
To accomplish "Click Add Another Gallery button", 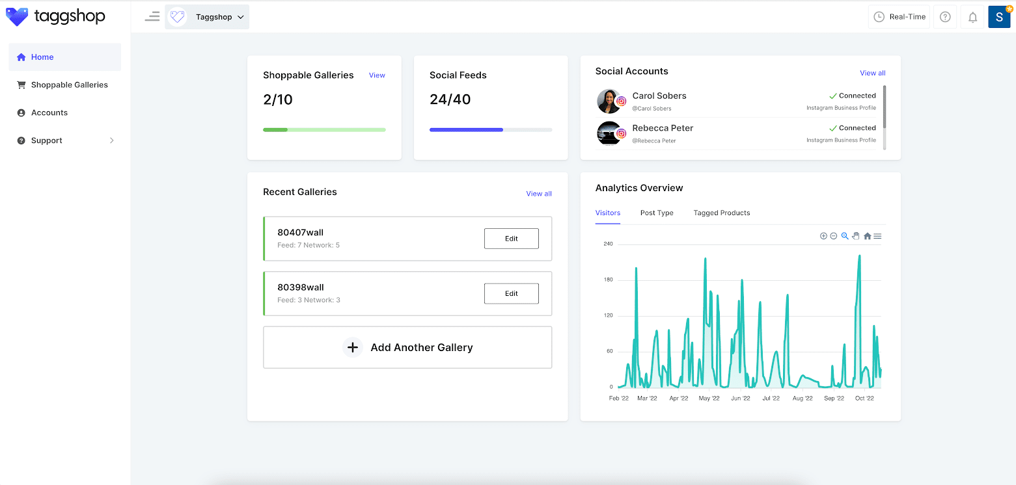I will [407, 347].
